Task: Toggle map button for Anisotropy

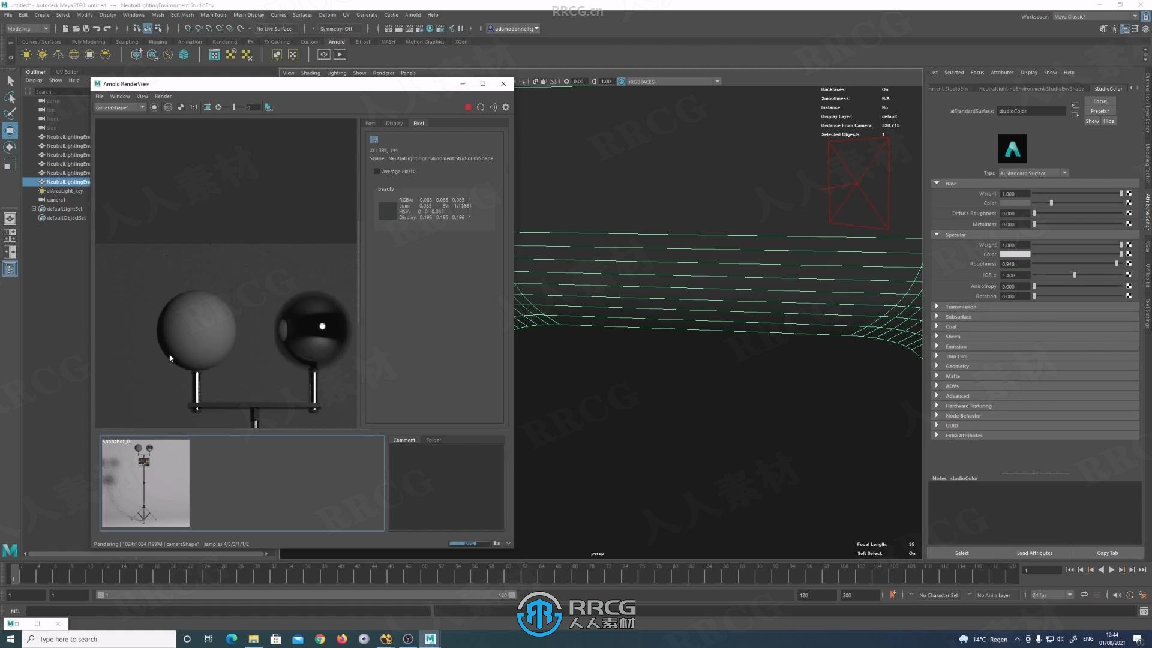Action: point(1129,286)
